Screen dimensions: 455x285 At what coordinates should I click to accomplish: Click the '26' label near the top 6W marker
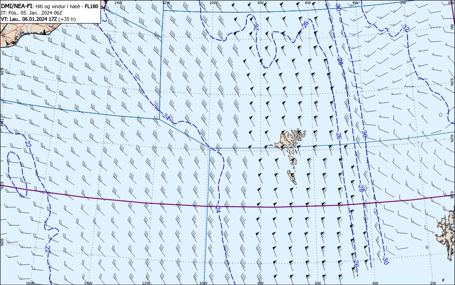pyautogui.click(x=305, y=25)
